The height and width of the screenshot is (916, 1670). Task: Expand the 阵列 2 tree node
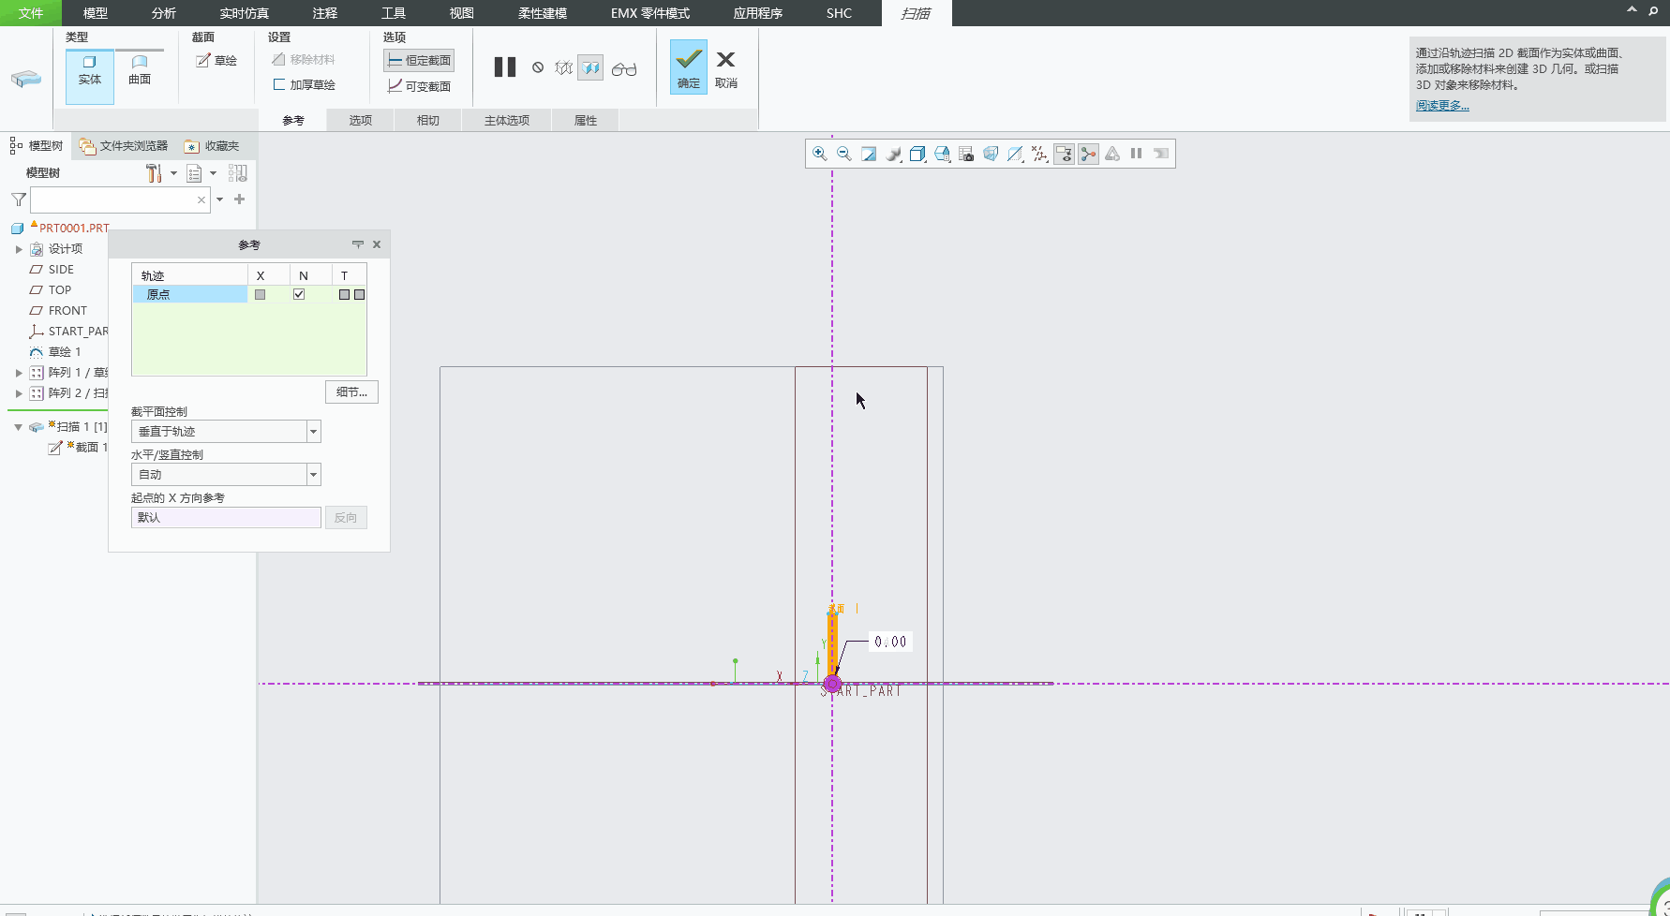[18, 393]
